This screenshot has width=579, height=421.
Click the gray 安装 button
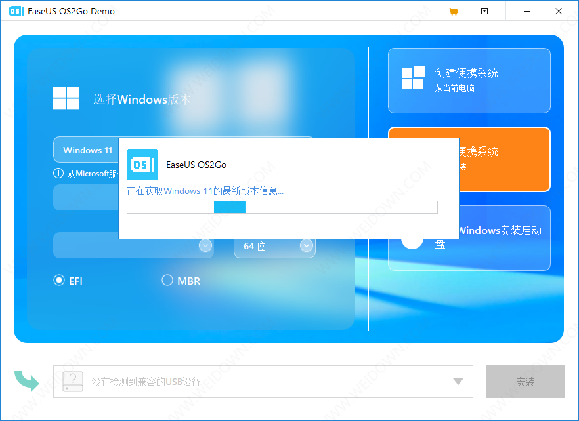click(x=525, y=382)
